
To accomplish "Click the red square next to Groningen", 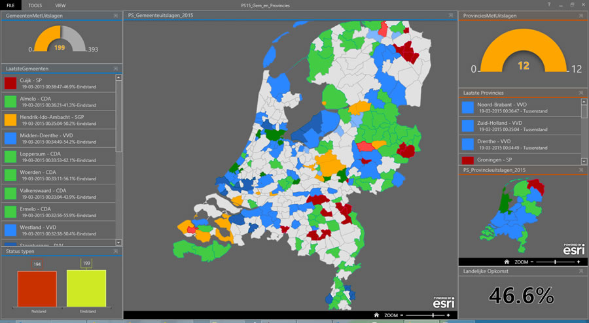I will pyautogui.click(x=468, y=161).
